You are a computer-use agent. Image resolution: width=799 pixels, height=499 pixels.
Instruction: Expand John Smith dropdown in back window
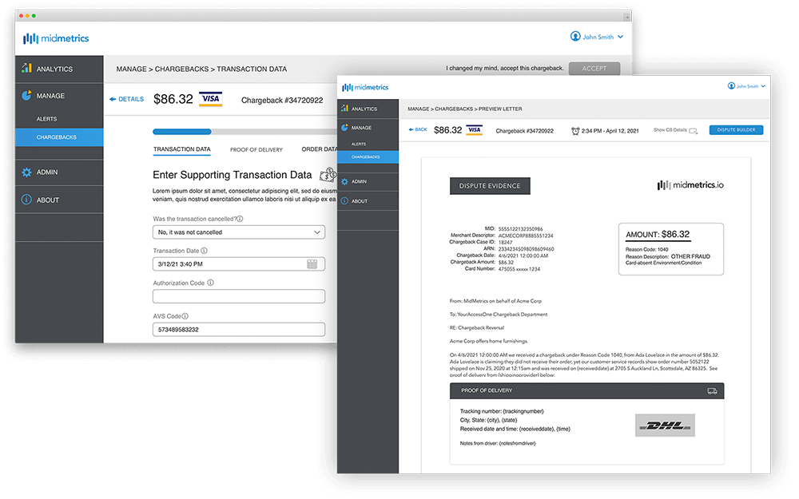point(621,37)
